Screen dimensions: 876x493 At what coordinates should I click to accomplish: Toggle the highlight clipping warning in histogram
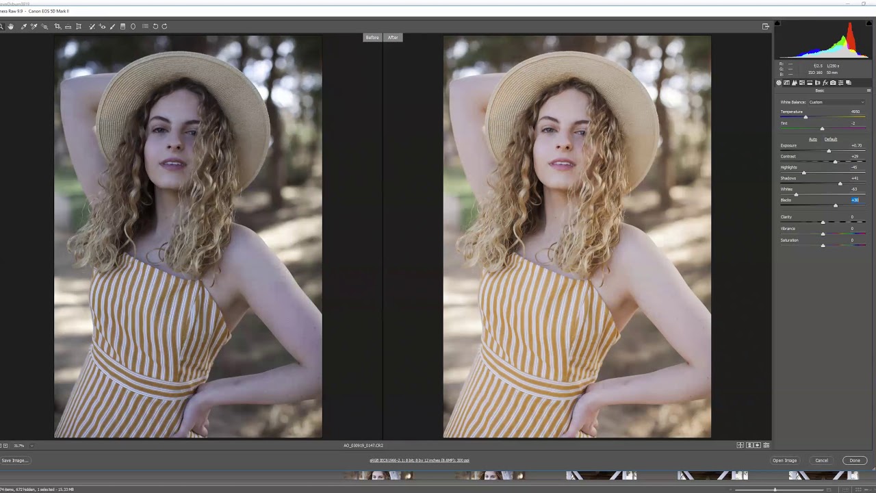tap(869, 23)
